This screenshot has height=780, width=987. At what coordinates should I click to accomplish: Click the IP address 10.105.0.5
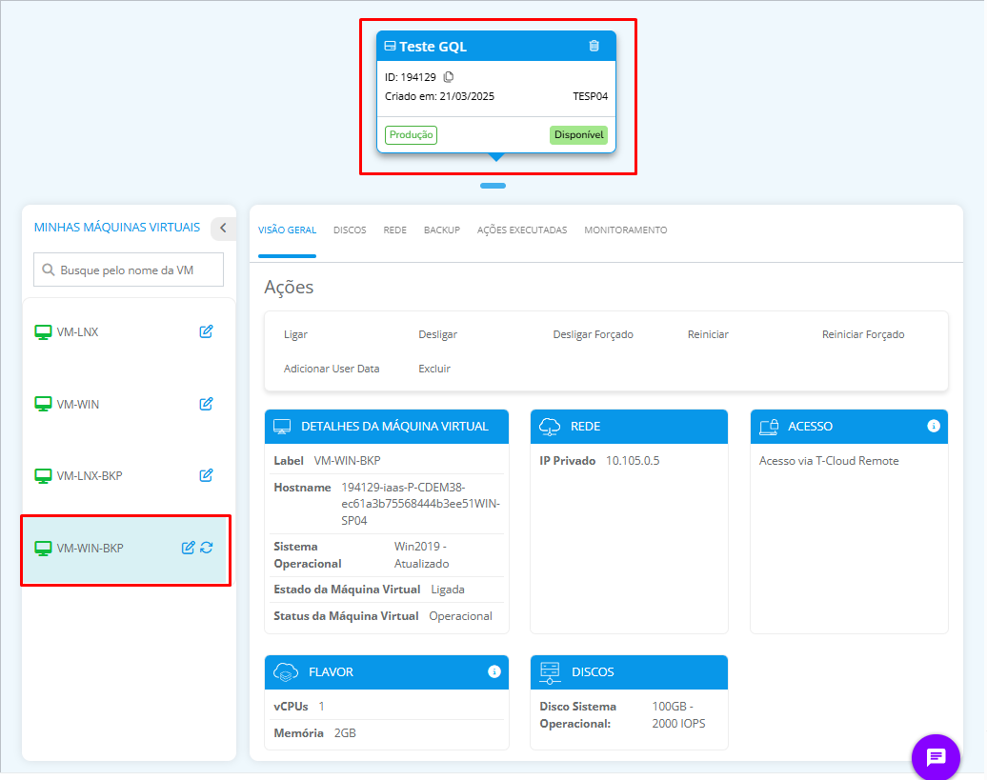click(x=633, y=461)
